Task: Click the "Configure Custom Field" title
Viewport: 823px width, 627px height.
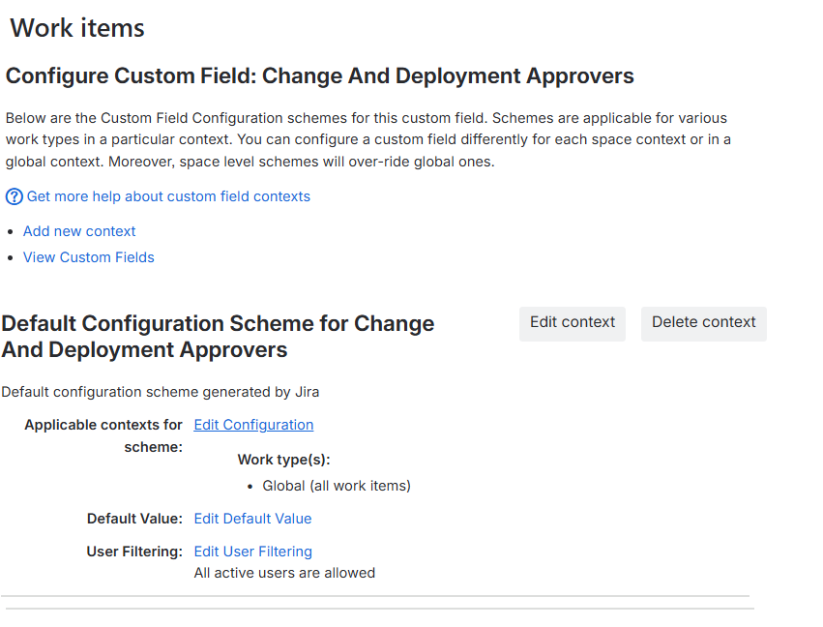Action: pos(320,75)
